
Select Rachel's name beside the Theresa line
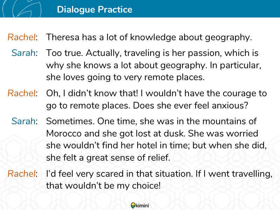point(22,37)
